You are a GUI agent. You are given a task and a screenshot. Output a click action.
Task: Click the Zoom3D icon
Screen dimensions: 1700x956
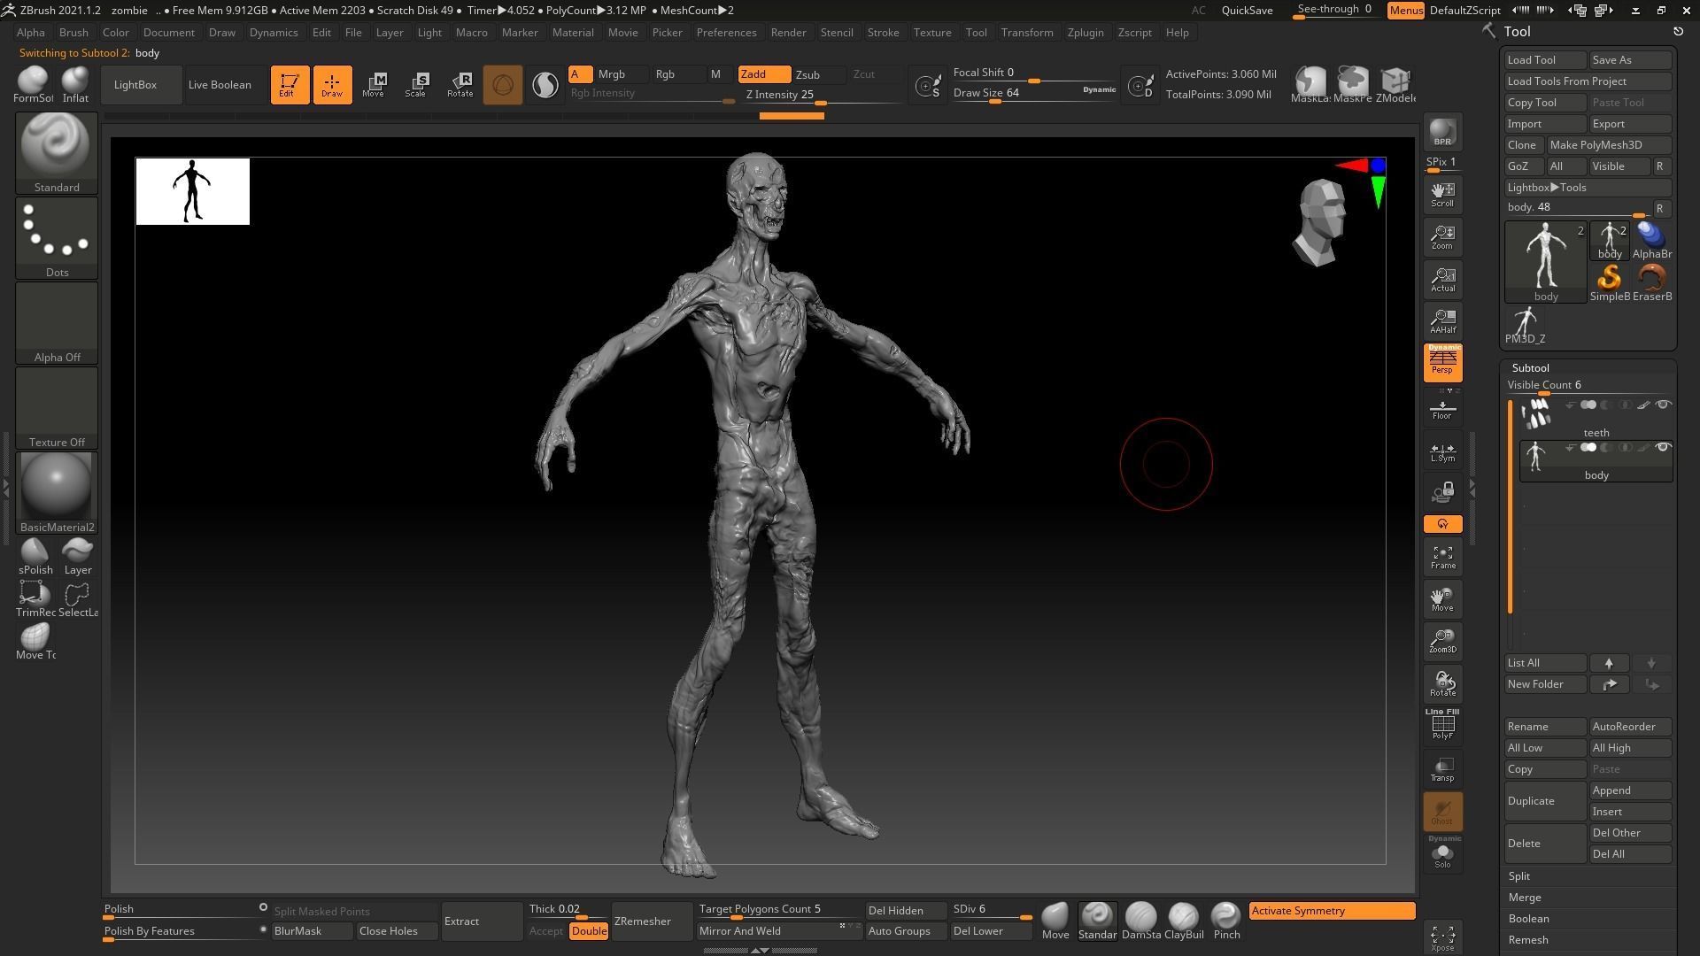pos(1442,641)
